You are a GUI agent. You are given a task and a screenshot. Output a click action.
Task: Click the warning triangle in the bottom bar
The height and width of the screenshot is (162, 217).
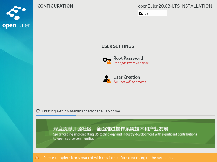pos(37,157)
